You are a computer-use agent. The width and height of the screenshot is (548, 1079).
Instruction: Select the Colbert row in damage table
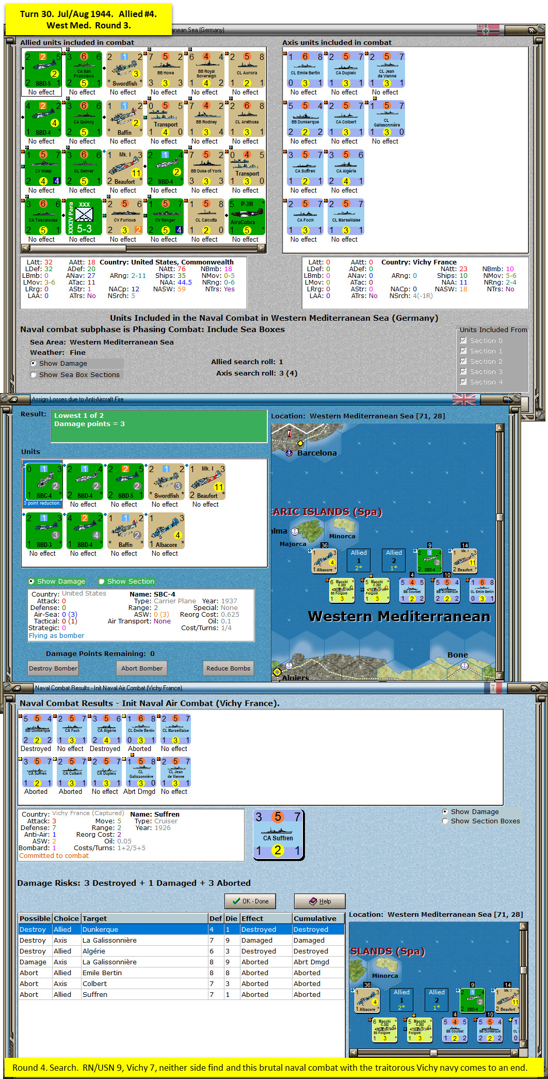click(181, 984)
